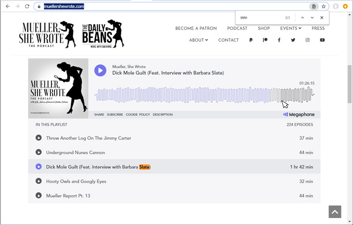
Task: Close the find bar
Action: coord(322,18)
